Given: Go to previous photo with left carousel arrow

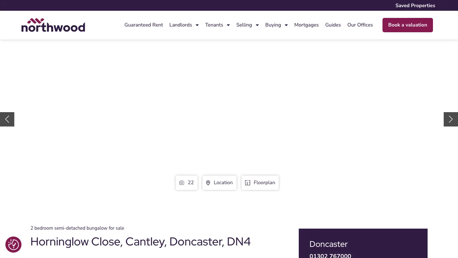Looking at the screenshot, I should click(x=7, y=119).
